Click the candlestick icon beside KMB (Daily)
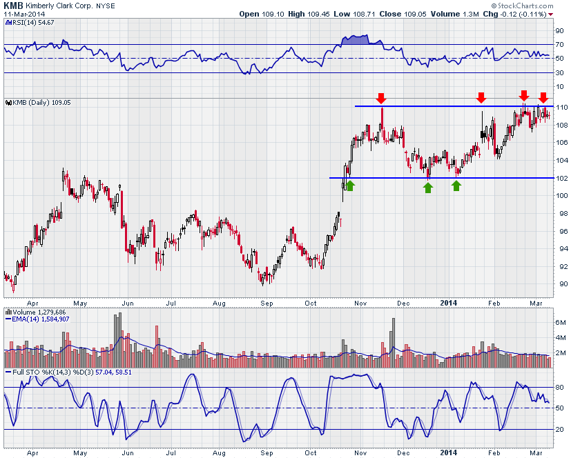 9,103
